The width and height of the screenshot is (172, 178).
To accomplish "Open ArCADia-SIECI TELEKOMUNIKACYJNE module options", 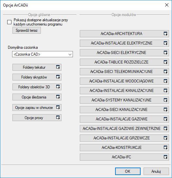I will coord(124,72).
